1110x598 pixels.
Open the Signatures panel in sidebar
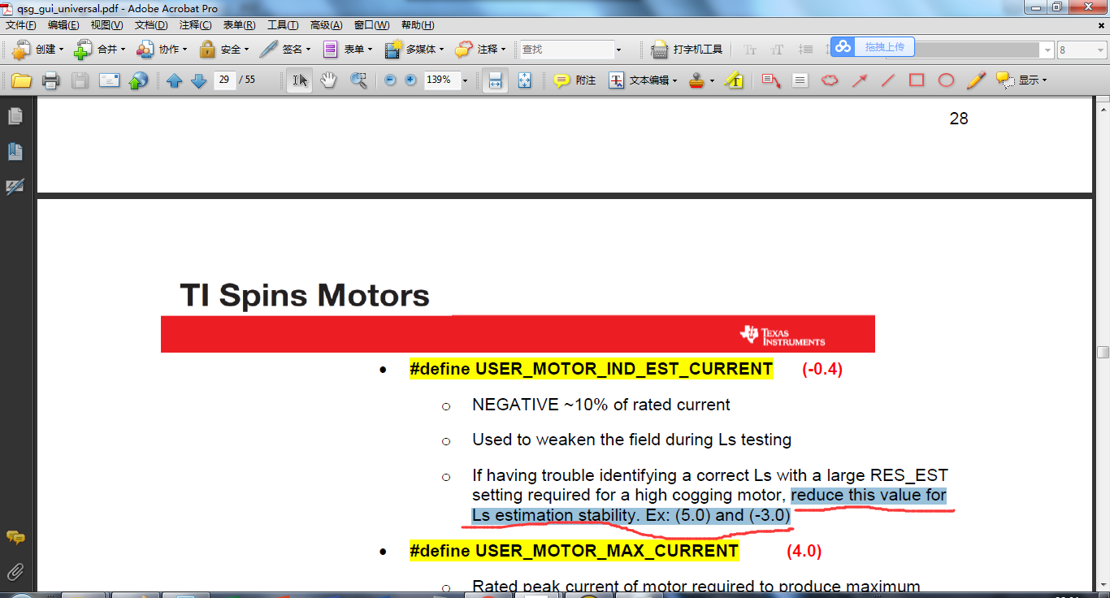tap(15, 187)
